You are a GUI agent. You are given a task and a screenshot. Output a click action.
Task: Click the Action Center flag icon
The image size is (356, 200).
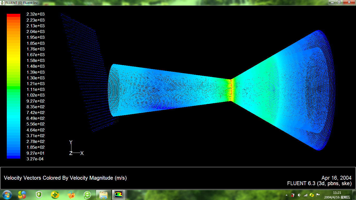[318, 195]
